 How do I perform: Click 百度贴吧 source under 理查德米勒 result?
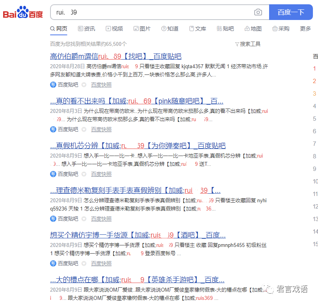(x=68, y=219)
